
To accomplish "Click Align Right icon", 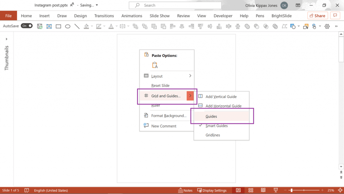I will point(191,26).
